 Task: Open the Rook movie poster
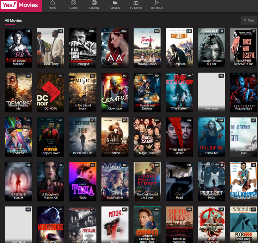coord(115,225)
